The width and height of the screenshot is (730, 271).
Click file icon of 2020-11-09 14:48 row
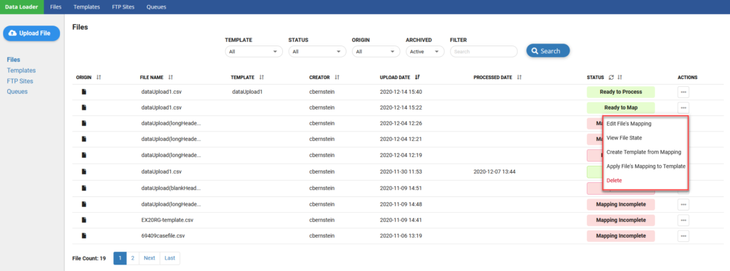84,204
